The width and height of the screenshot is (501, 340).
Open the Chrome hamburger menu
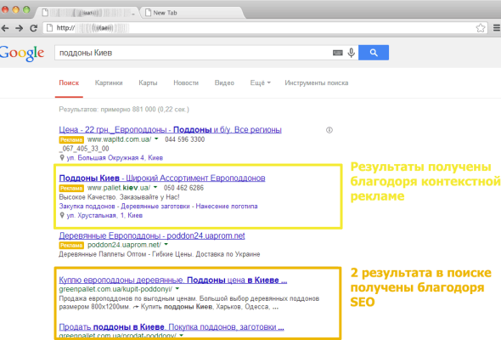point(497,28)
